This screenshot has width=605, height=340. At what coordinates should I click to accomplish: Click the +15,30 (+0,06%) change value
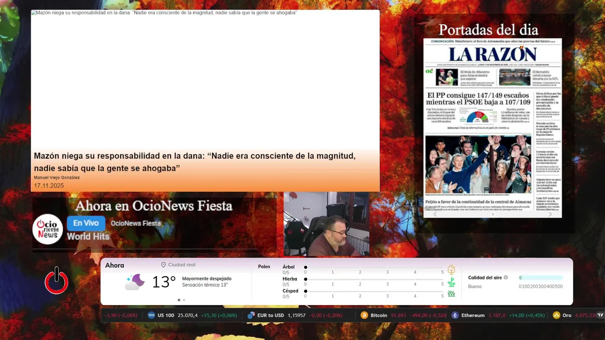tap(219, 315)
